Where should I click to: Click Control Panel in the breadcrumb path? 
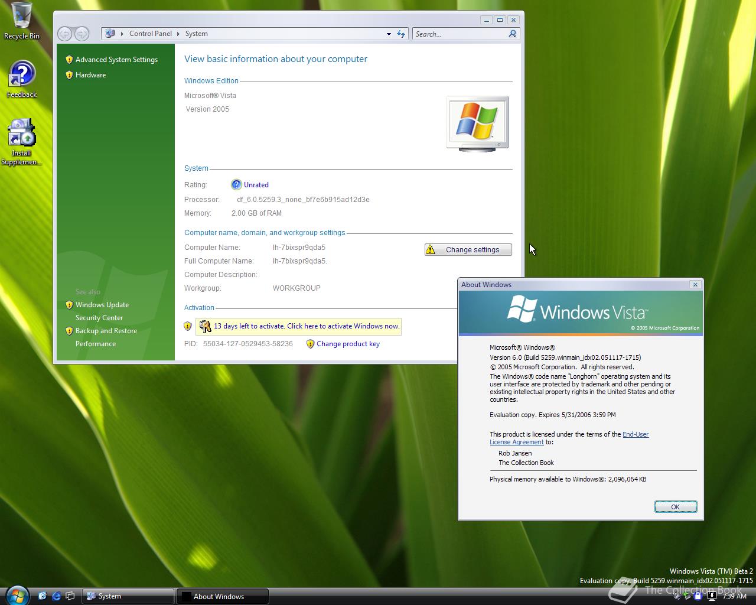pyautogui.click(x=151, y=34)
